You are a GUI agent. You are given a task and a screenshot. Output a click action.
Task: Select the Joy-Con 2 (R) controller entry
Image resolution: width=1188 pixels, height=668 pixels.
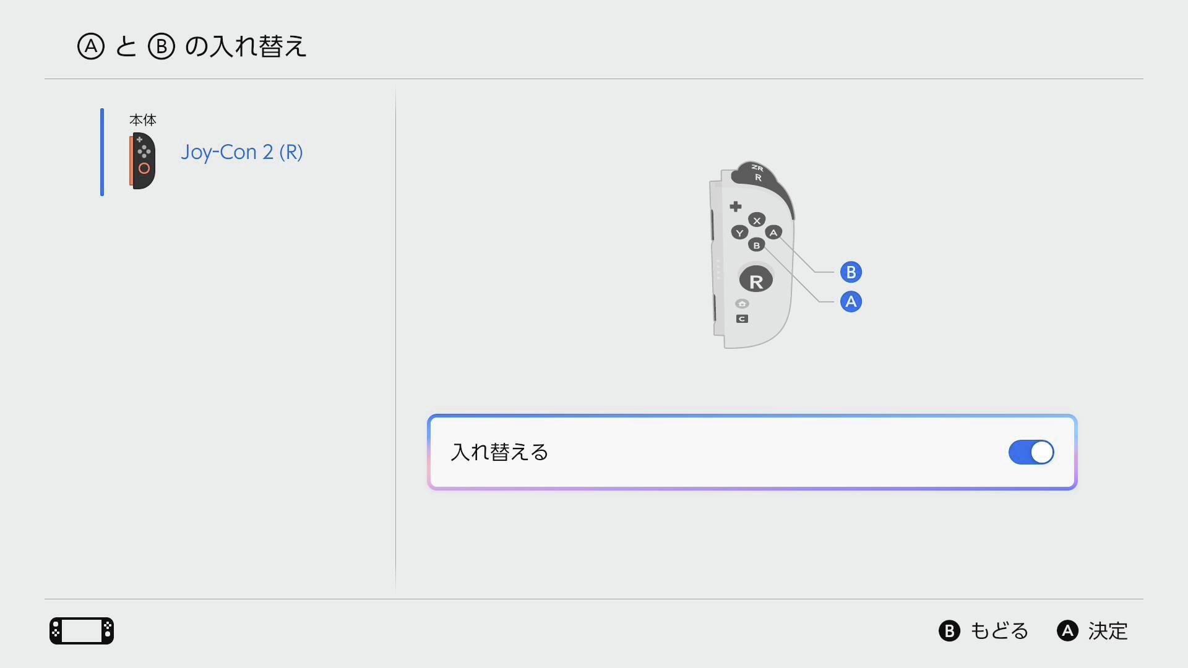click(241, 152)
